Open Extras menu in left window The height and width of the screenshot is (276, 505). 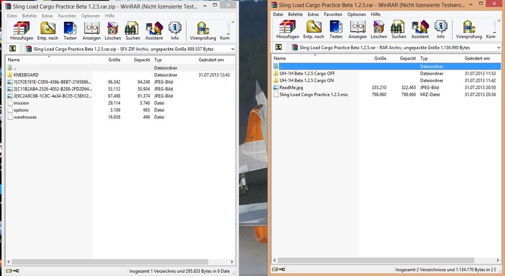pyautogui.click(x=47, y=16)
